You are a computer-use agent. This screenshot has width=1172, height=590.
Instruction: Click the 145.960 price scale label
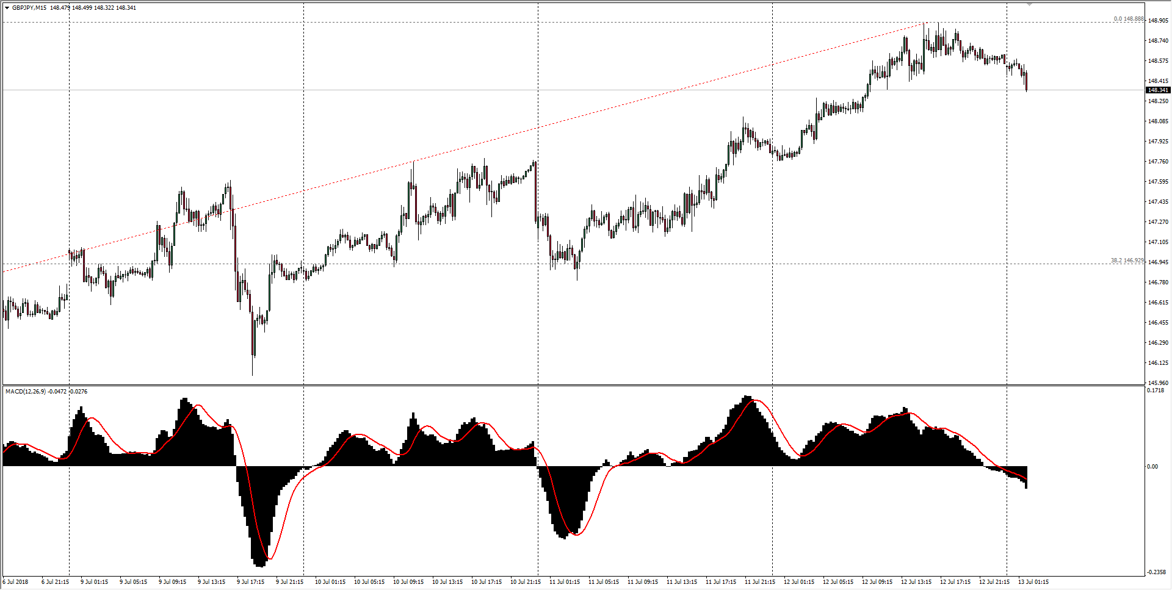tap(1158, 383)
